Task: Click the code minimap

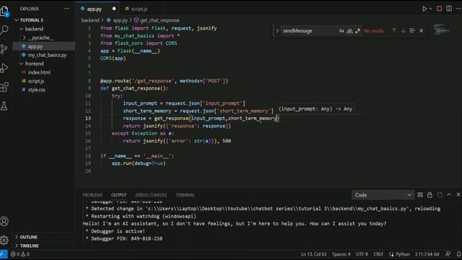Action: (442, 30)
